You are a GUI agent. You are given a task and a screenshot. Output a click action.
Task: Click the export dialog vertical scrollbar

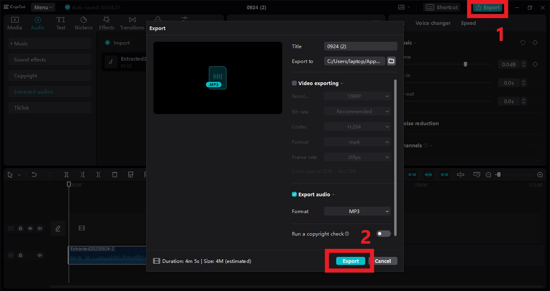click(395, 157)
